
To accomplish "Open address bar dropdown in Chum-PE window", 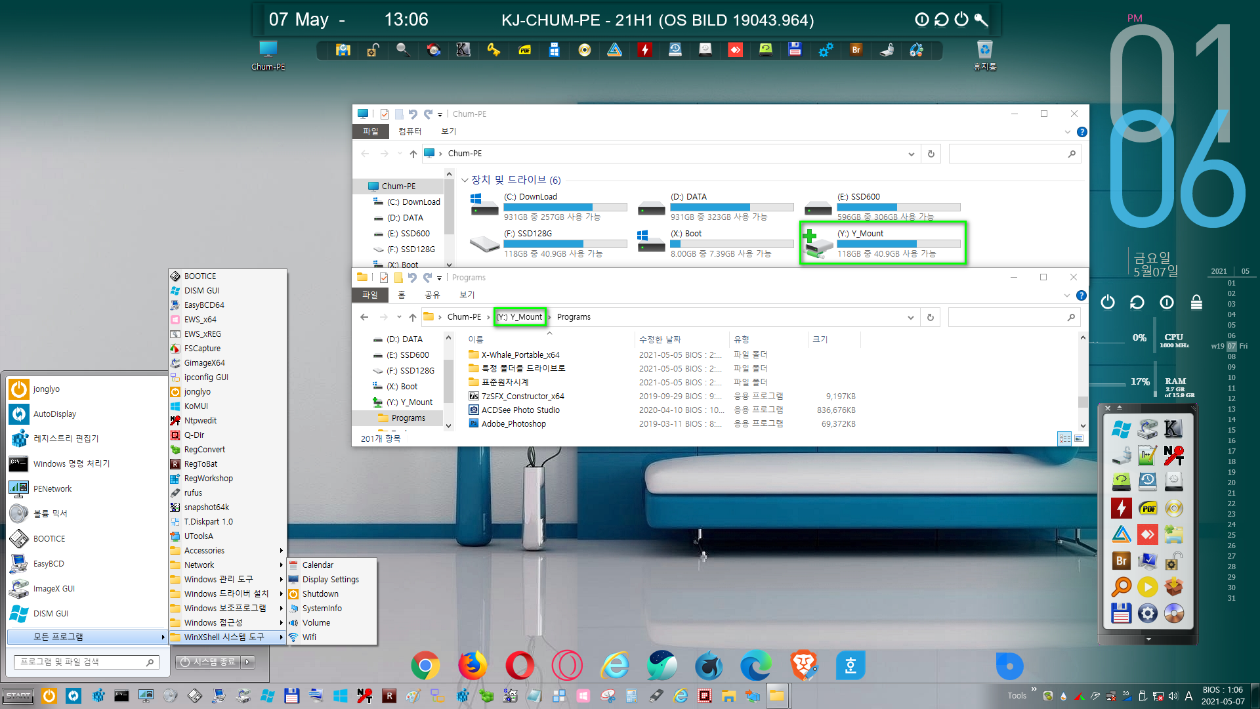I will [911, 154].
